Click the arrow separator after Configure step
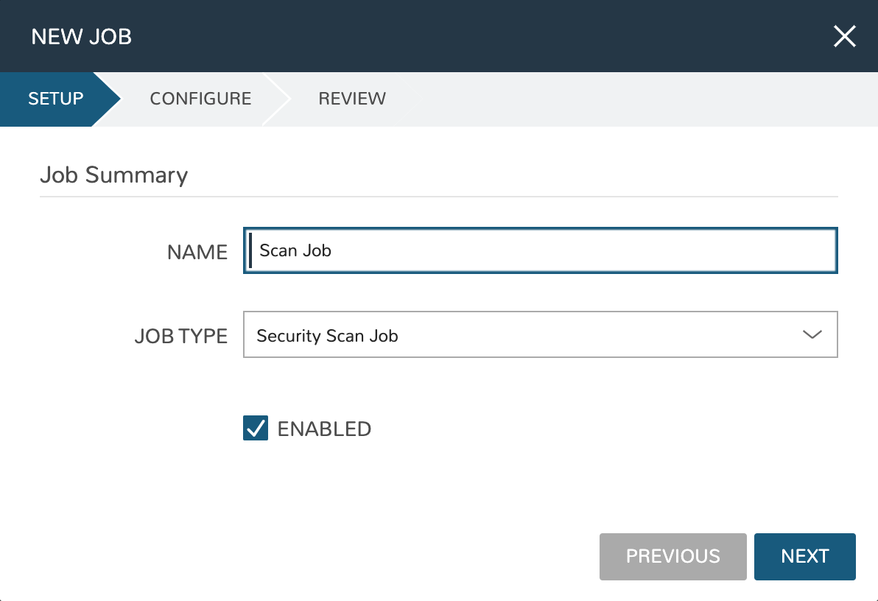The image size is (878, 601). (278, 99)
